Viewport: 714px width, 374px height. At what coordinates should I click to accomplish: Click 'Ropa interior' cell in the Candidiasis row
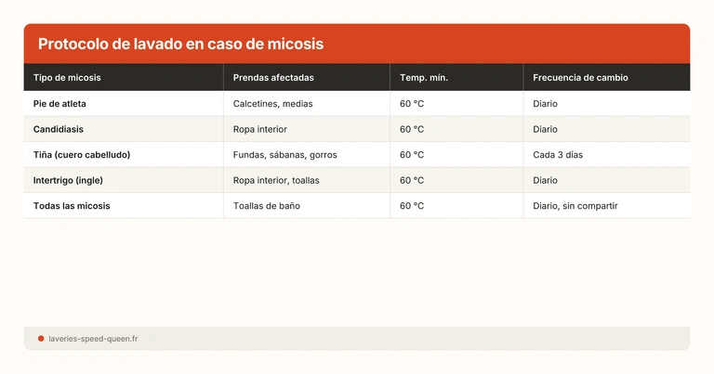(x=260, y=129)
